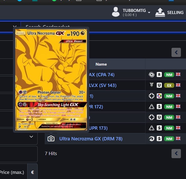Click the selling upload tray icon
The image size is (186, 179).
point(160,12)
